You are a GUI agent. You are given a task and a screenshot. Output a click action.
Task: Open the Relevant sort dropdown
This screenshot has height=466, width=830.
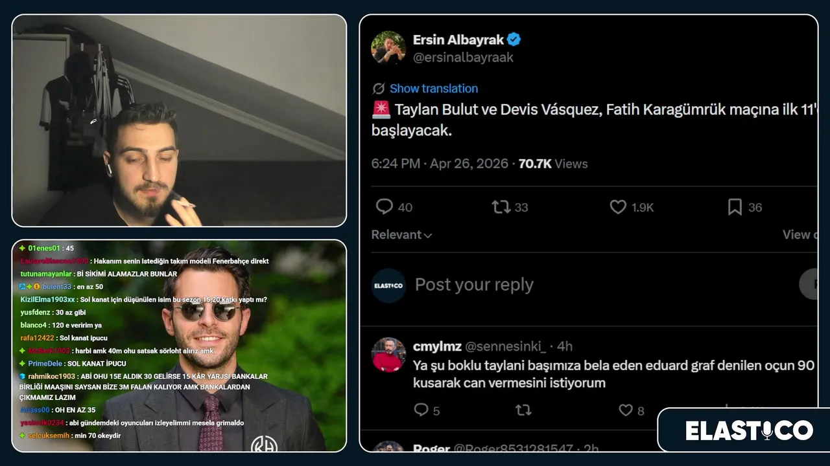click(401, 235)
